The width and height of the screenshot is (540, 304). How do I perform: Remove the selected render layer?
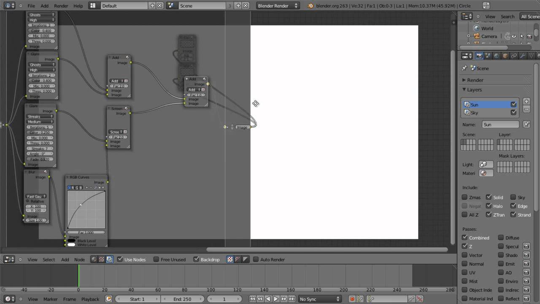pos(526,110)
